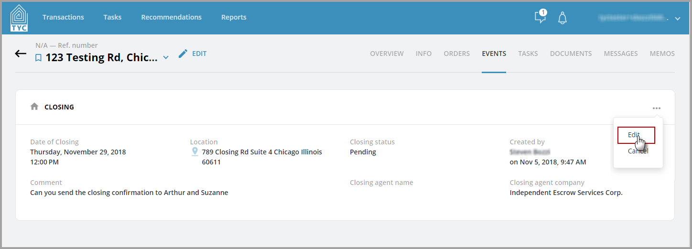Screen dimensions: 692x249
Task: Open the notifications bell icon
Action: 562,18
